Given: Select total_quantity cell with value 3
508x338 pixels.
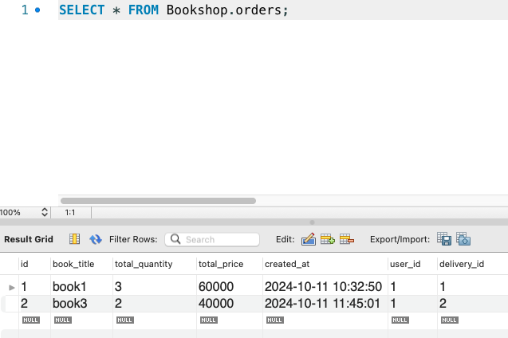Looking at the screenshot, I should pyautogui.click(x=155, y=286).
